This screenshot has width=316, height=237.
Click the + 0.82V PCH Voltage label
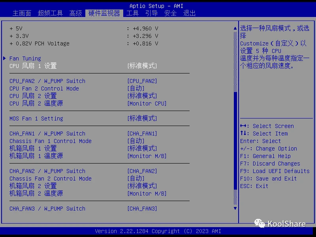[x=39, y=43]
